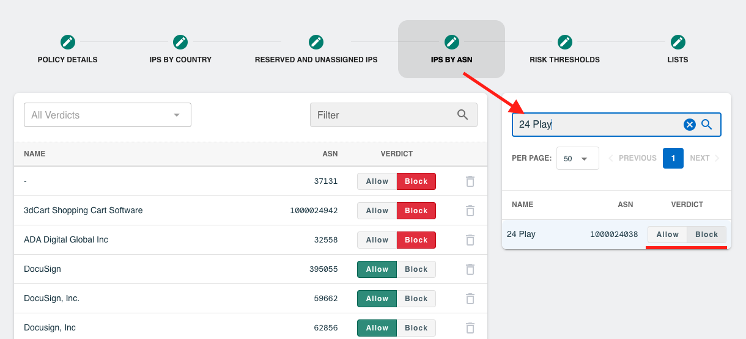Viewport: 746px width, 339px height.
Task: Select page 1 in pagination
Action: click(673, 158)
